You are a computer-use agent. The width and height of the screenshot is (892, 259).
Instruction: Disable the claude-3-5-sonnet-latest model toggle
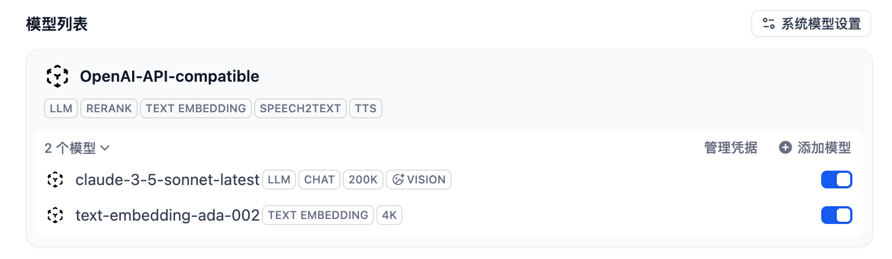836,180
